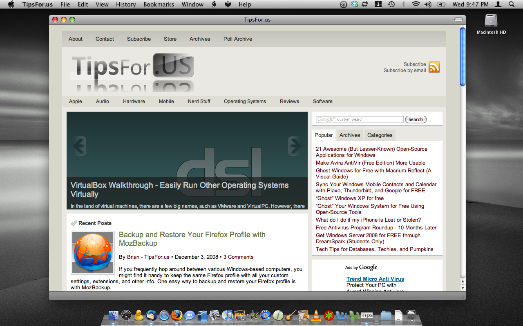523x326 pixels.
Task: Click the menu bar date and time
Action: 470,4
